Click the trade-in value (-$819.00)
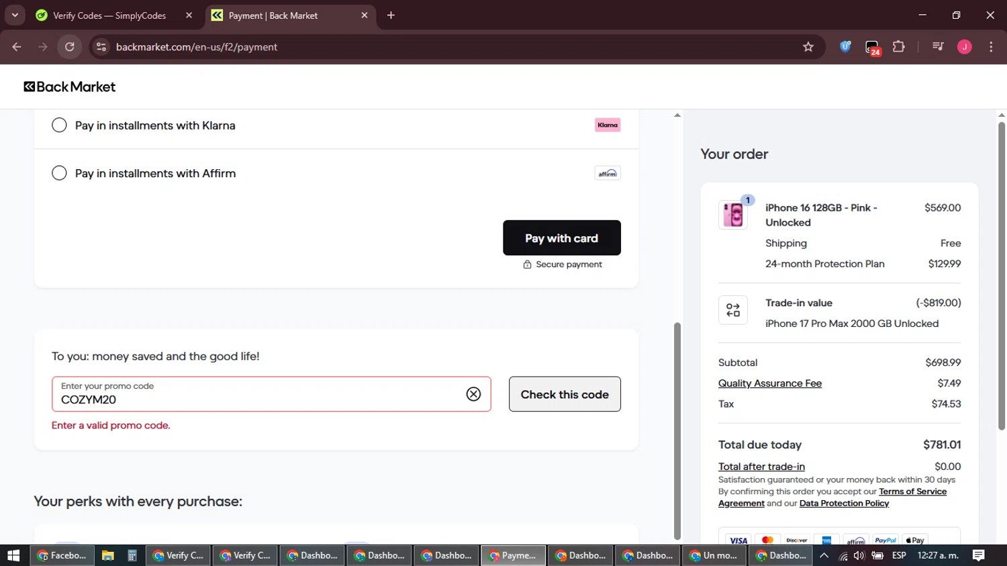This screenshot has width=1007, height=566. click(x=939, y=303)
